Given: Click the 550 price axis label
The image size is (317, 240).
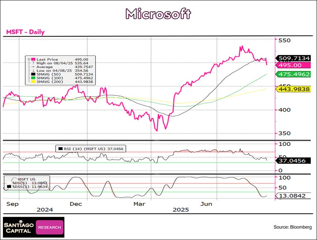Looking at the screenshot, I should coord(284,40).
